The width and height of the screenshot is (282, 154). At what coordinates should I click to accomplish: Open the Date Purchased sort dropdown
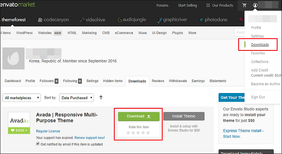coord(76,98)
